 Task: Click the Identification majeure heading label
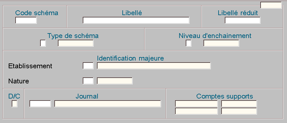[130, 58]
